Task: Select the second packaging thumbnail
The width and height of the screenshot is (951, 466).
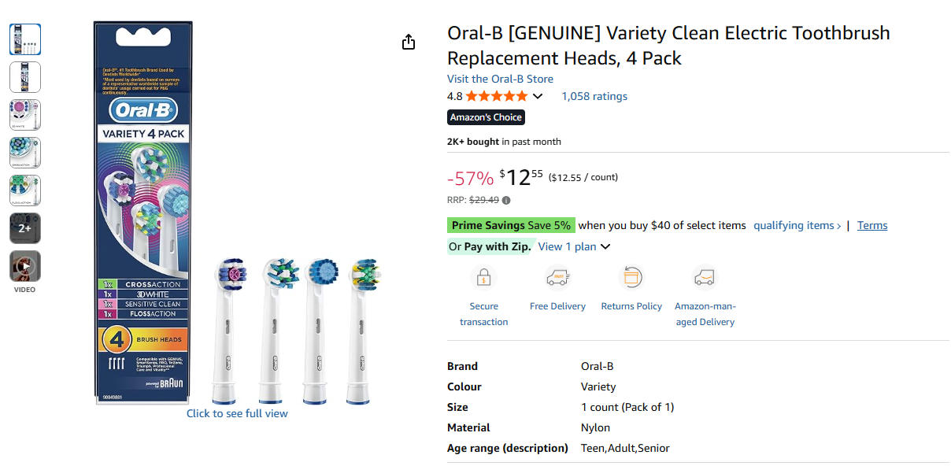Action: pos(25,77)
